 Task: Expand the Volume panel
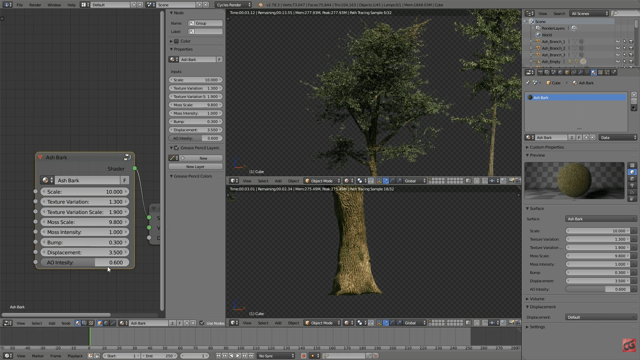click(x=537, y=299)
